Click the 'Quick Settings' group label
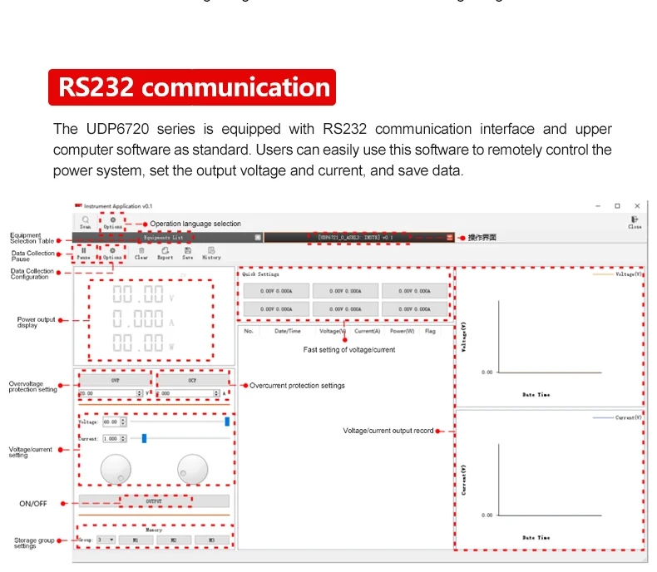This screenshot has width=657, height=572. (x=260, y=274)
